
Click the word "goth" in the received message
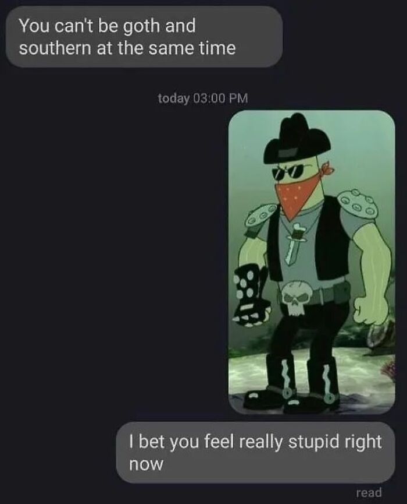[142, 26]
